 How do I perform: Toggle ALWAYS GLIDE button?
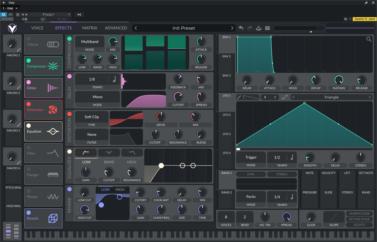pos(359,213)
